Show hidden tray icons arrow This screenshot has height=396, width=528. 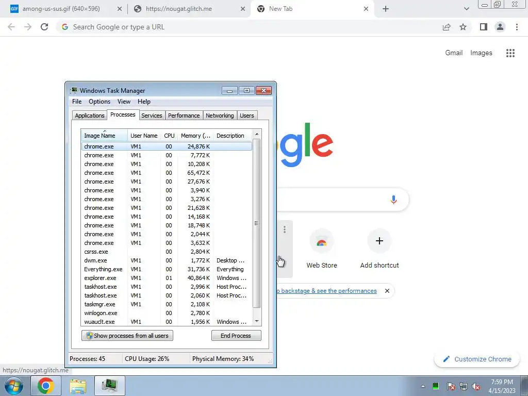click(x=423, y=386)
